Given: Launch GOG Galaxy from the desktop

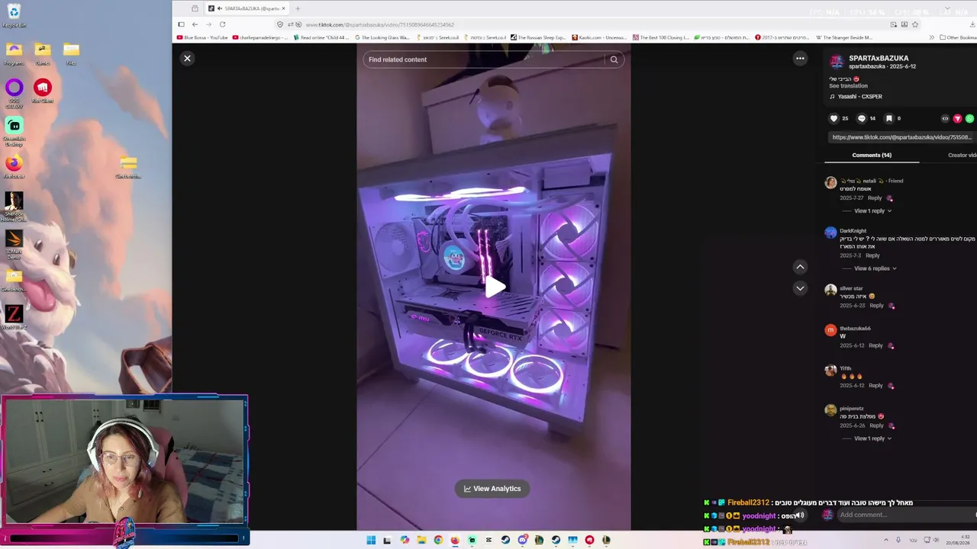Looking at the screenshot, I should [x=14, y=92].
